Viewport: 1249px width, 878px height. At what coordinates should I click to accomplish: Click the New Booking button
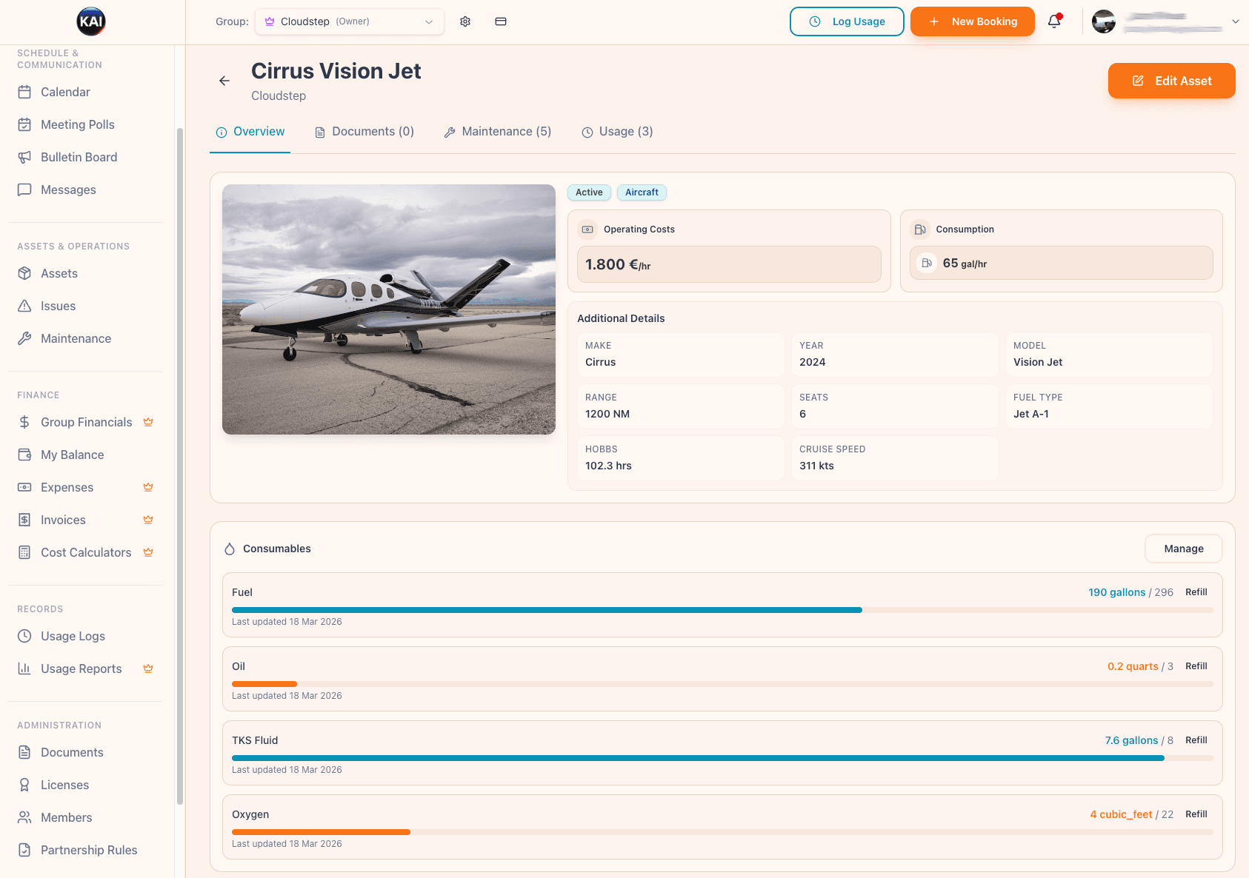click(x=972, y=21)
